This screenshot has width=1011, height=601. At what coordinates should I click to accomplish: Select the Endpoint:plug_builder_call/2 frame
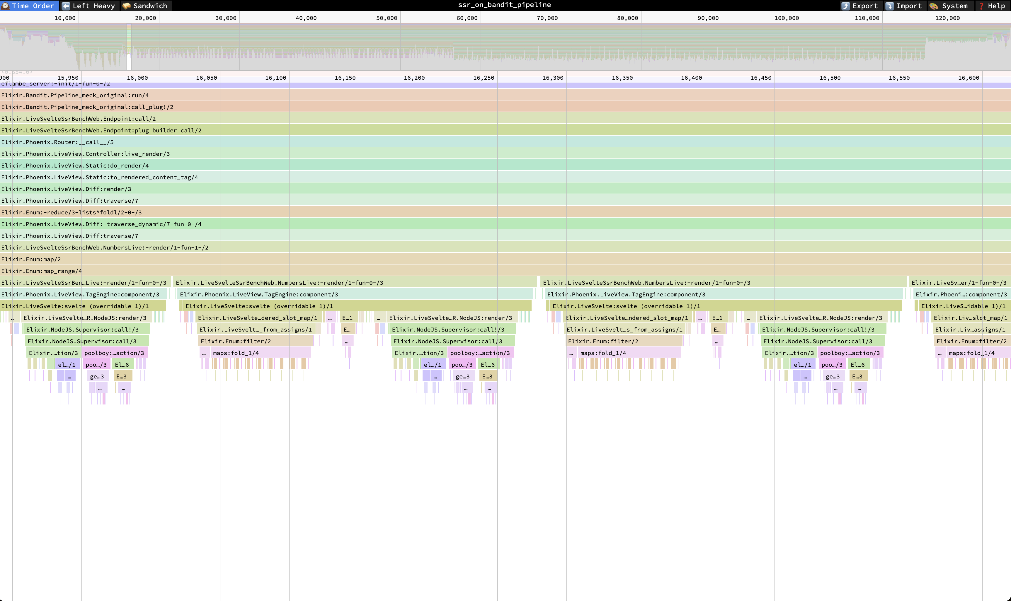coord(505,130)
